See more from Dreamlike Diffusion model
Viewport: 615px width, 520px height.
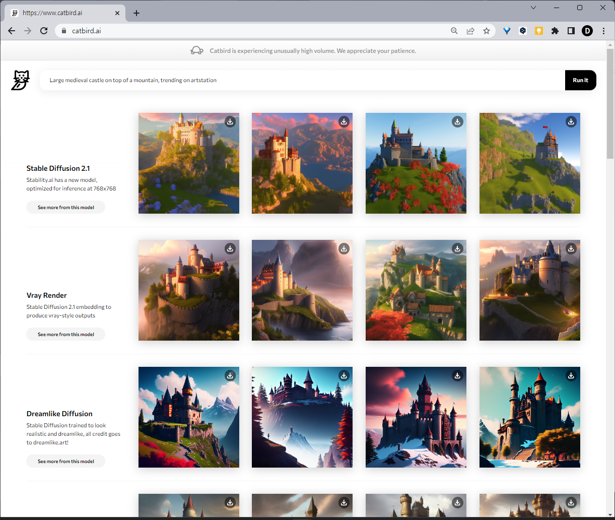[x=66, y=461]
